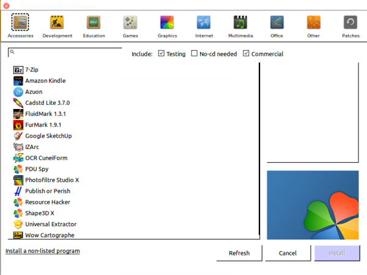
Task: Click the PDU Spy clover icon
Action: click(18, 169)
